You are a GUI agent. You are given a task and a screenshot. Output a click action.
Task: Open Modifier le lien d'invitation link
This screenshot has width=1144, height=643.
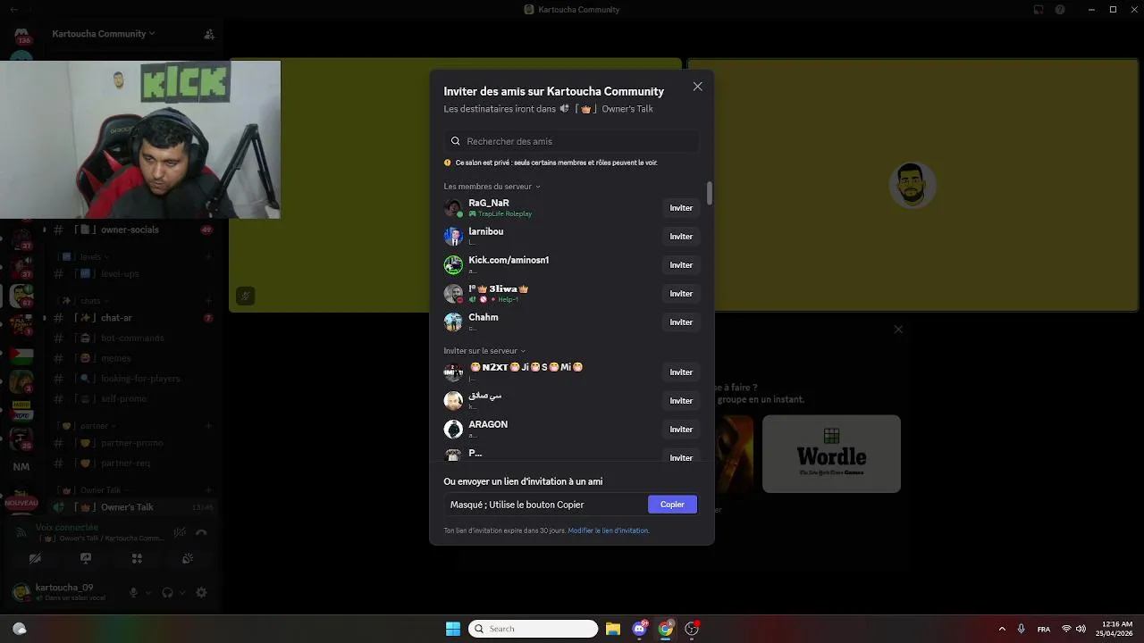(x=609, y=530)
